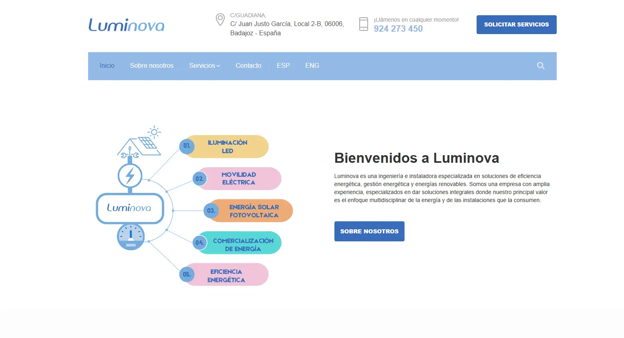Select the Movilidad Eléctrica pill

tap(239, 178)
